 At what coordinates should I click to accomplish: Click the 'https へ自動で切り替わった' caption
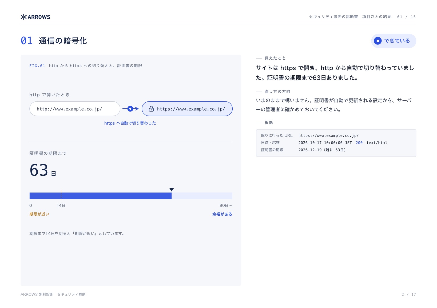[130, 123]
